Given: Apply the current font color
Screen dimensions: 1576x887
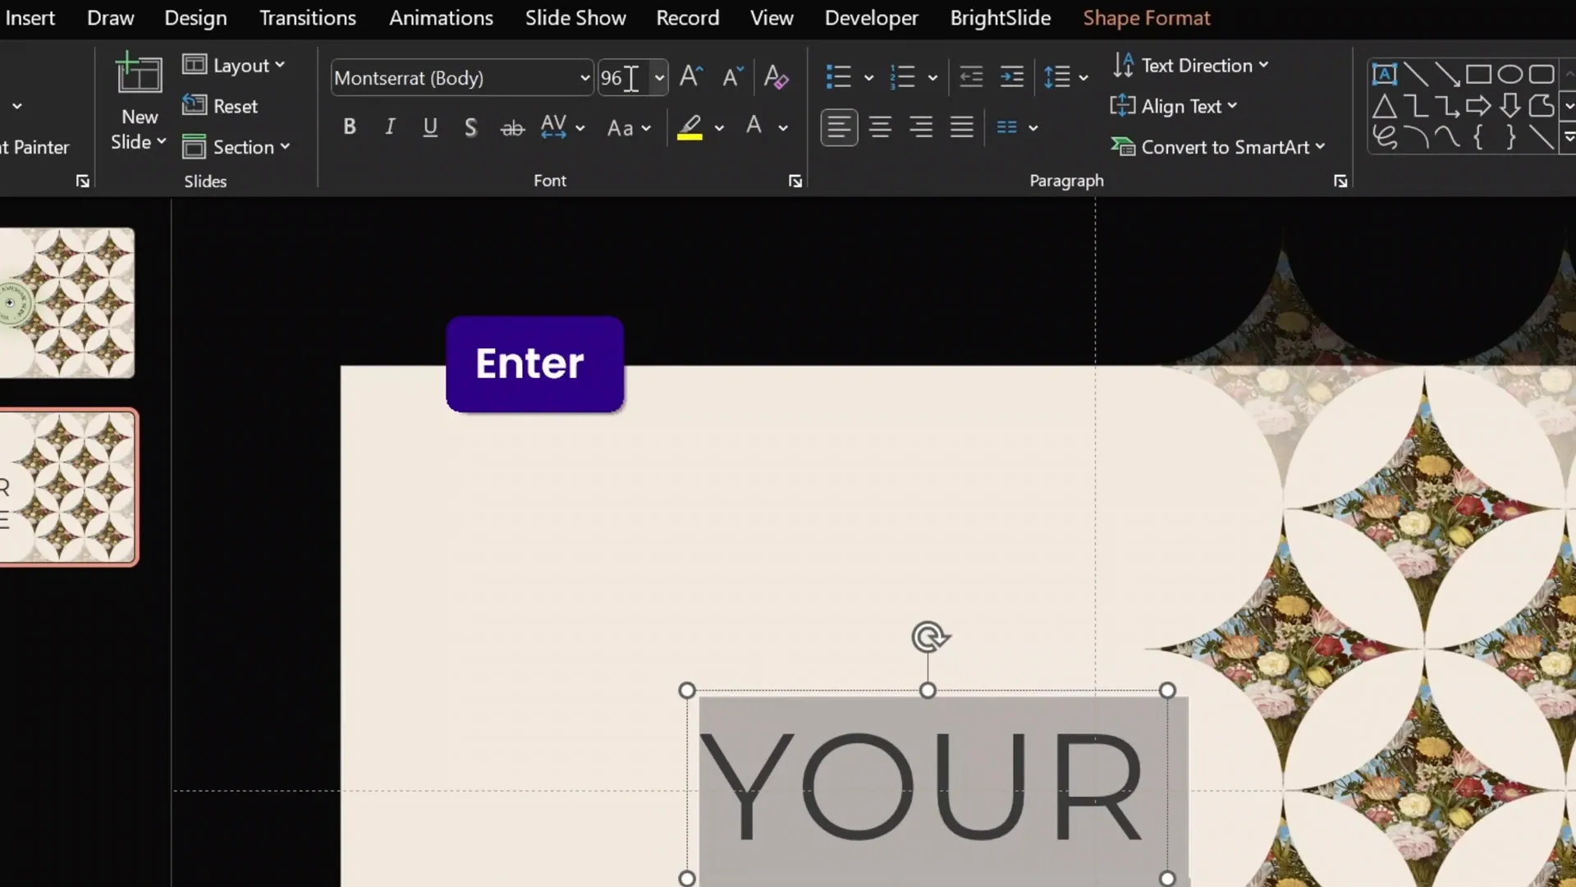Looking at the screenshot, I should [754, 127].
